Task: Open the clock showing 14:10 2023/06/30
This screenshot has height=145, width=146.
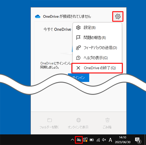Action: pyautogui.click(x=123, y=140)
